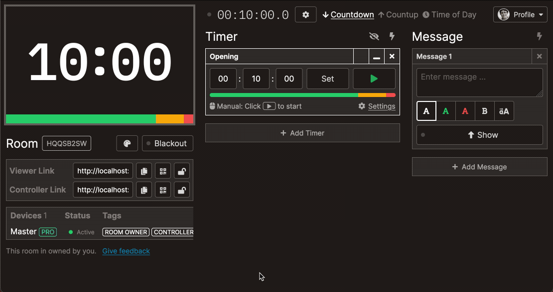Collapse the Opening timer card
553x292 pixels.
[376, 56]
